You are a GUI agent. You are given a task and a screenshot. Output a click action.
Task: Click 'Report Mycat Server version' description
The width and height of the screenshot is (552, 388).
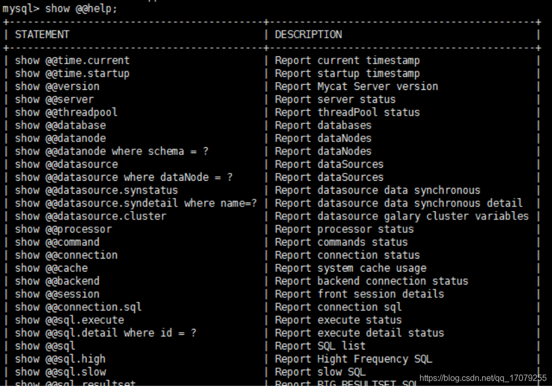pos(356,87)
